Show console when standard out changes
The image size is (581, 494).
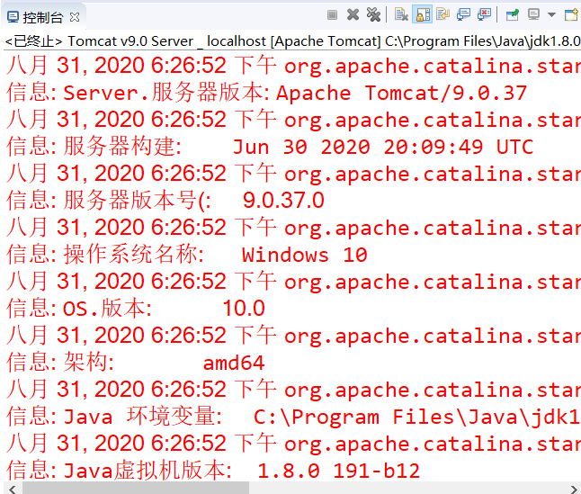[463, 14]
